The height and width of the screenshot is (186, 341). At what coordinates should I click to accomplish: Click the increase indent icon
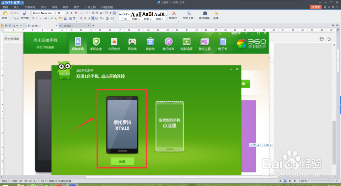(x=97, y=13)
